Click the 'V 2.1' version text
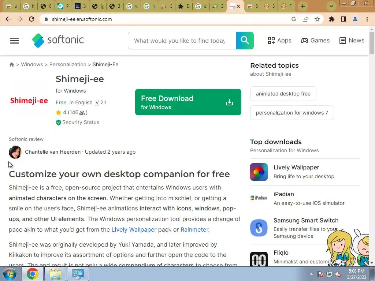375x281 pixels. point(101,102)
